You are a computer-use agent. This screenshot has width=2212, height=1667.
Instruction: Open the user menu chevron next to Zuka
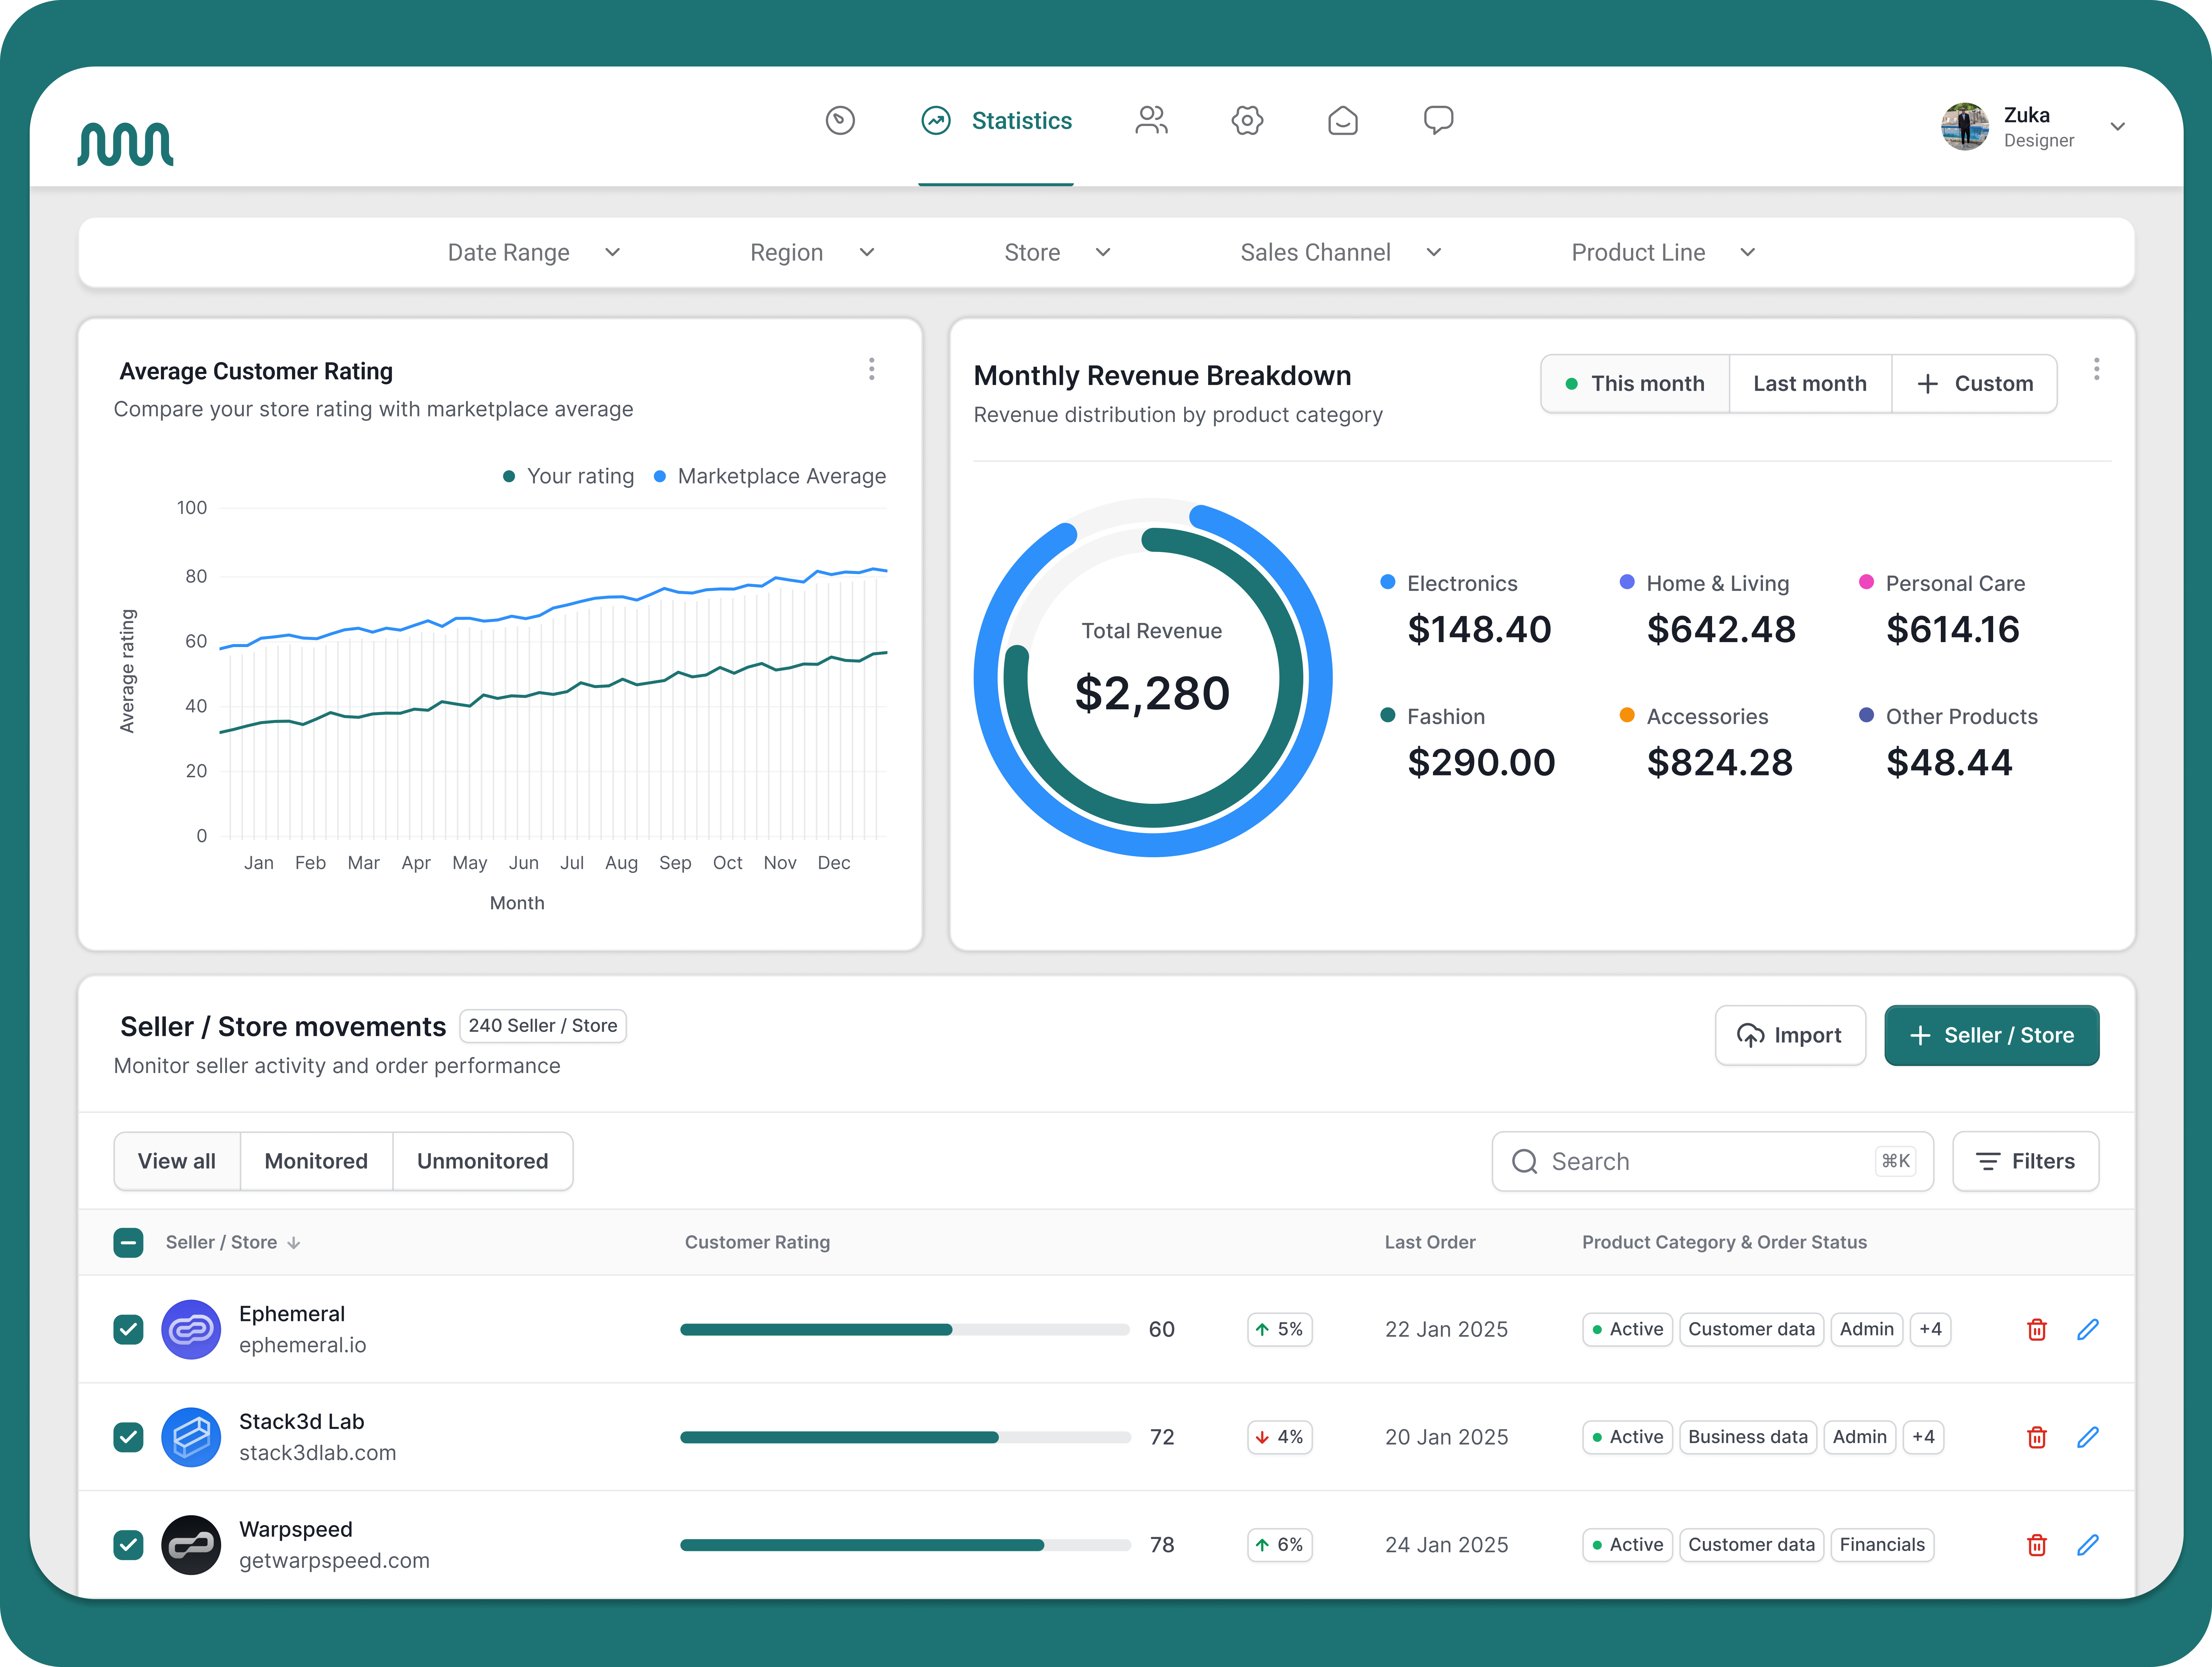(x=2118, y=127)
